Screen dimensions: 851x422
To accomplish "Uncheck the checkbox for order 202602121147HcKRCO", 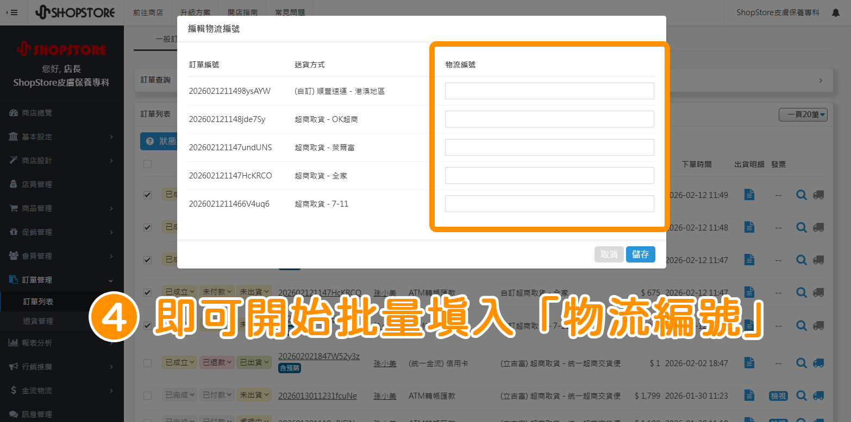I will point(147,292).
